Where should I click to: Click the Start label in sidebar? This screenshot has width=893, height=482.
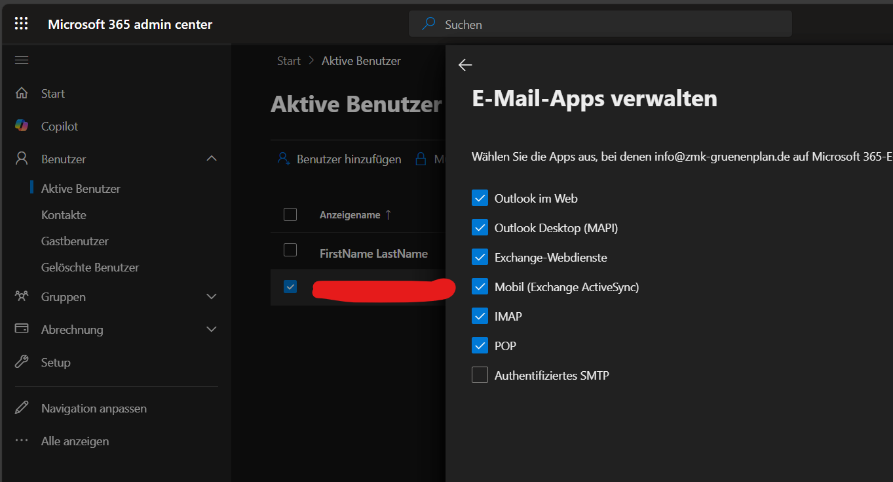pyautogui.click(x=53, y=93)
